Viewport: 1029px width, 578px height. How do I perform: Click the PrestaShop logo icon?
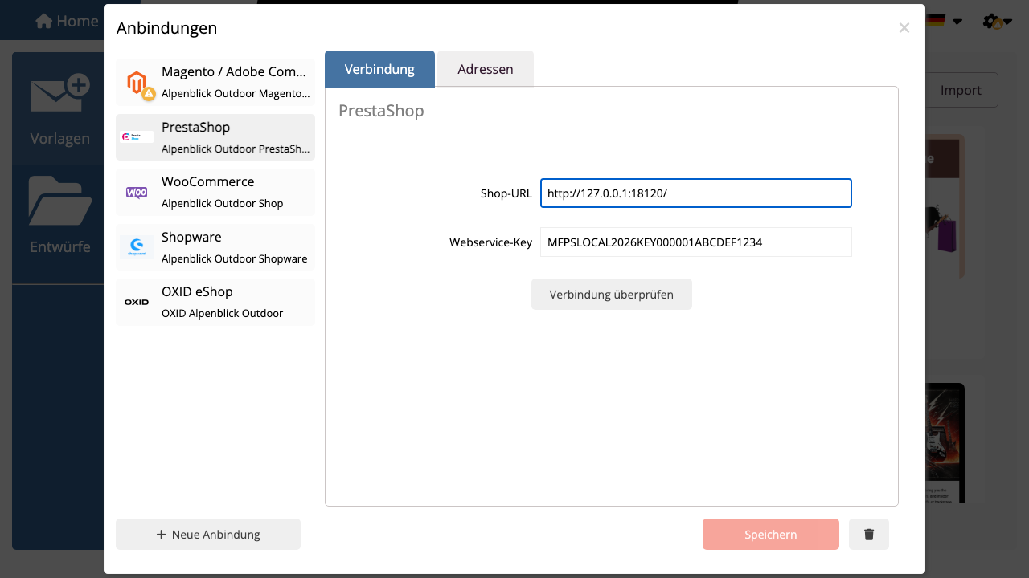click(137, 137)
